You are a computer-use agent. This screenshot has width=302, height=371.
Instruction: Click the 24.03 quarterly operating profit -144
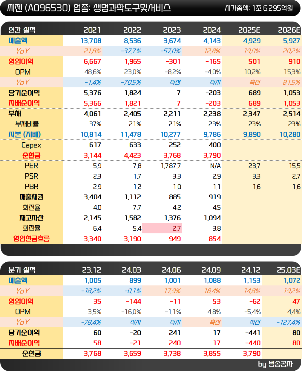pos(134,302)
